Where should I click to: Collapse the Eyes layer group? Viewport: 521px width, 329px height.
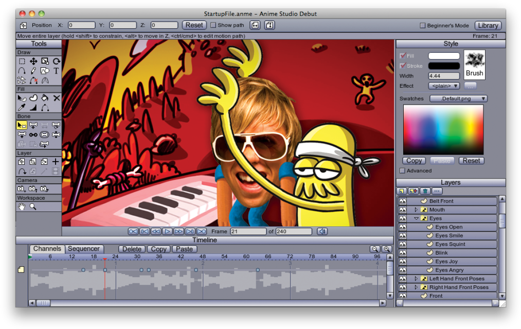416,218
